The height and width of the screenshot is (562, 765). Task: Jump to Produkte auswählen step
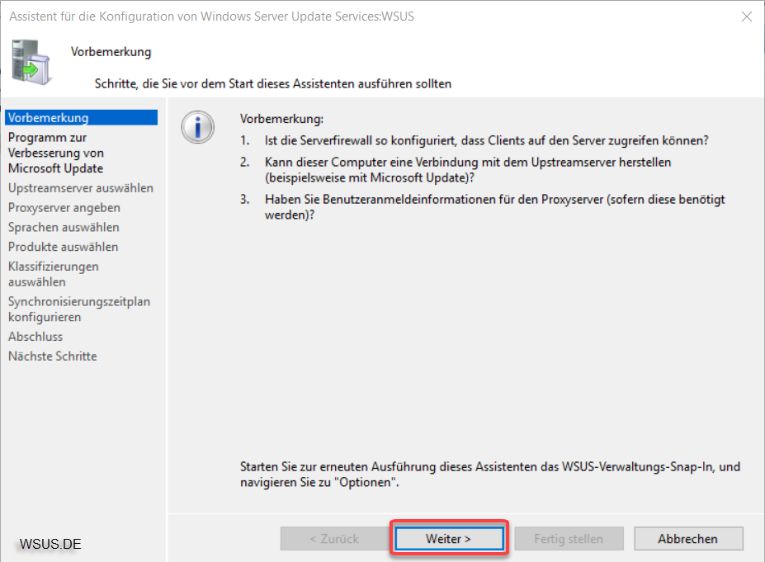click(x=63, y=247)
